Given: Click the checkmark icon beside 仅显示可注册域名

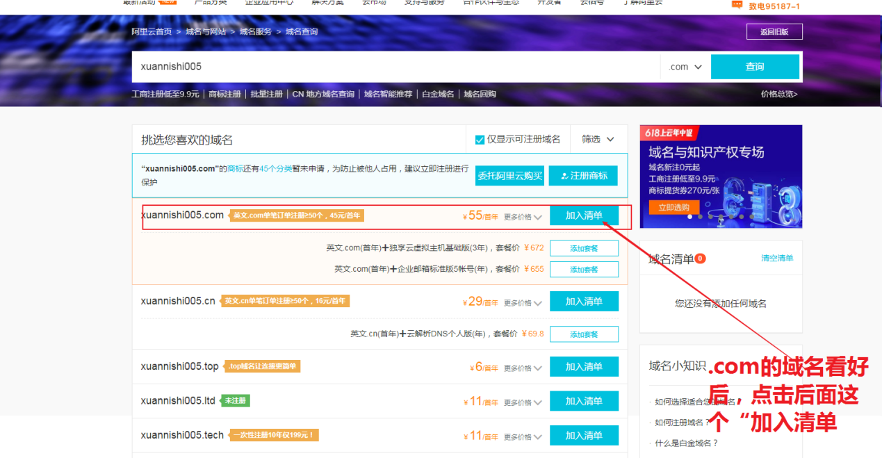Looking at the screenshot, I should [x=480, y=140].
